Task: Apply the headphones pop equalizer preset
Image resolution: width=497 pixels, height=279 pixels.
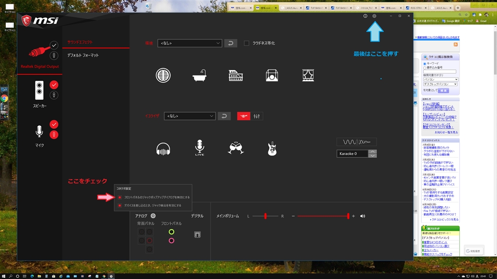Action: [x=163, y=149]
